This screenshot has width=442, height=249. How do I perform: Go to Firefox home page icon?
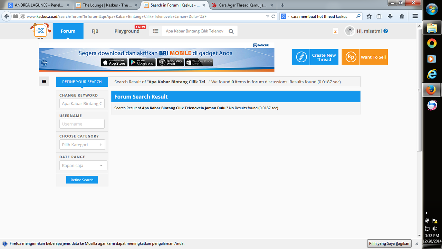pyautogui.click(x=402, y=16)
